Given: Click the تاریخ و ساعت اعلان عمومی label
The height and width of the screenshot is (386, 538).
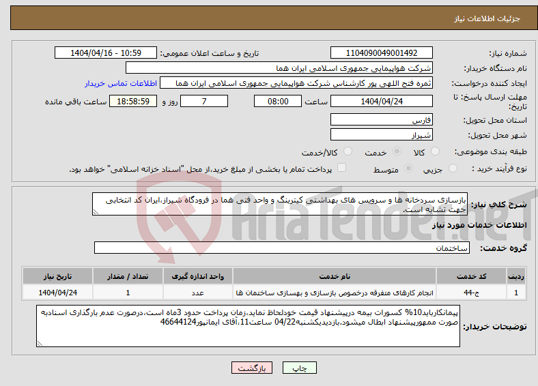Looking at the screenshot, I should pos(210,53).
